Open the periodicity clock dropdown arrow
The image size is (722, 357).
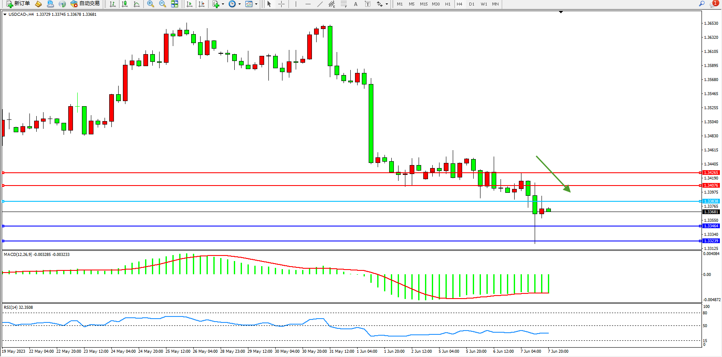point(239,4)
